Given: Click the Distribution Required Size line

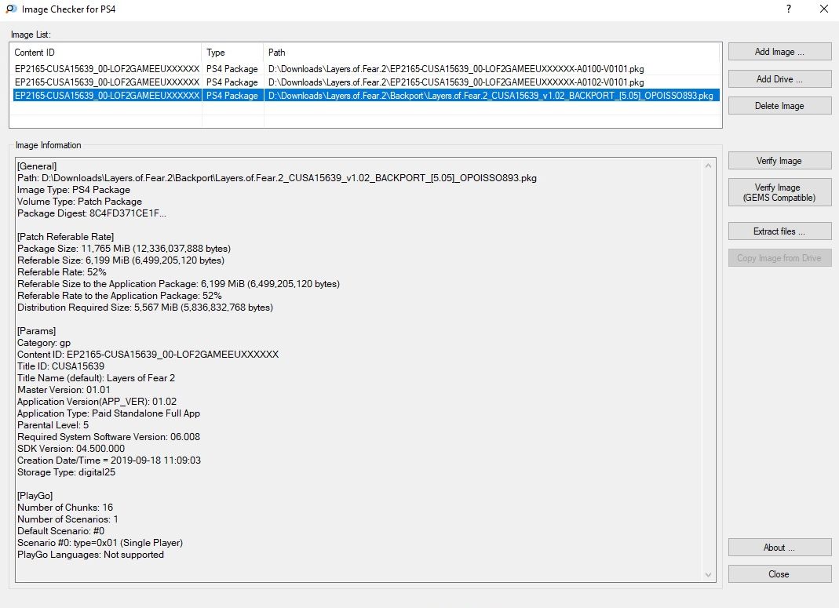Looking at the screenshot, I should (x=145, y=308).
